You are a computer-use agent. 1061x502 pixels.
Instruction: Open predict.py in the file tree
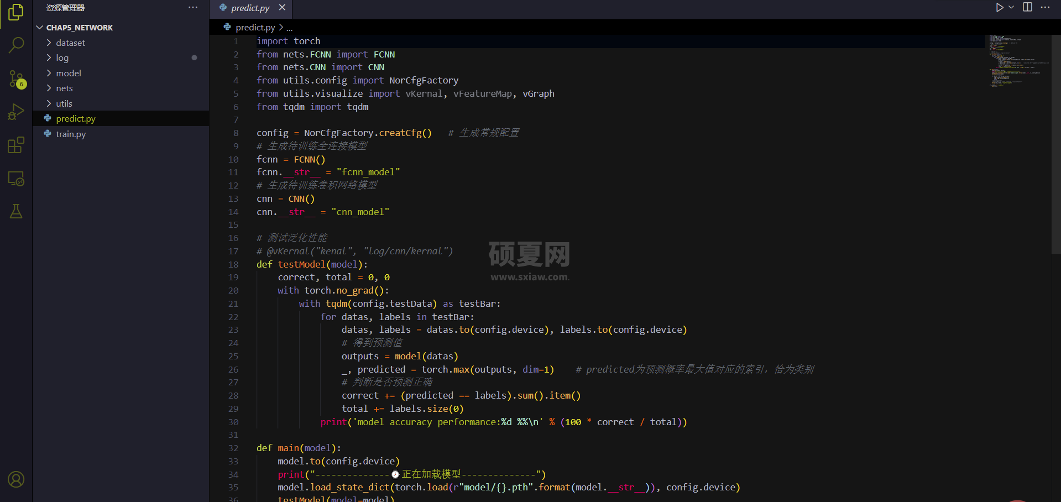[121, 118]
